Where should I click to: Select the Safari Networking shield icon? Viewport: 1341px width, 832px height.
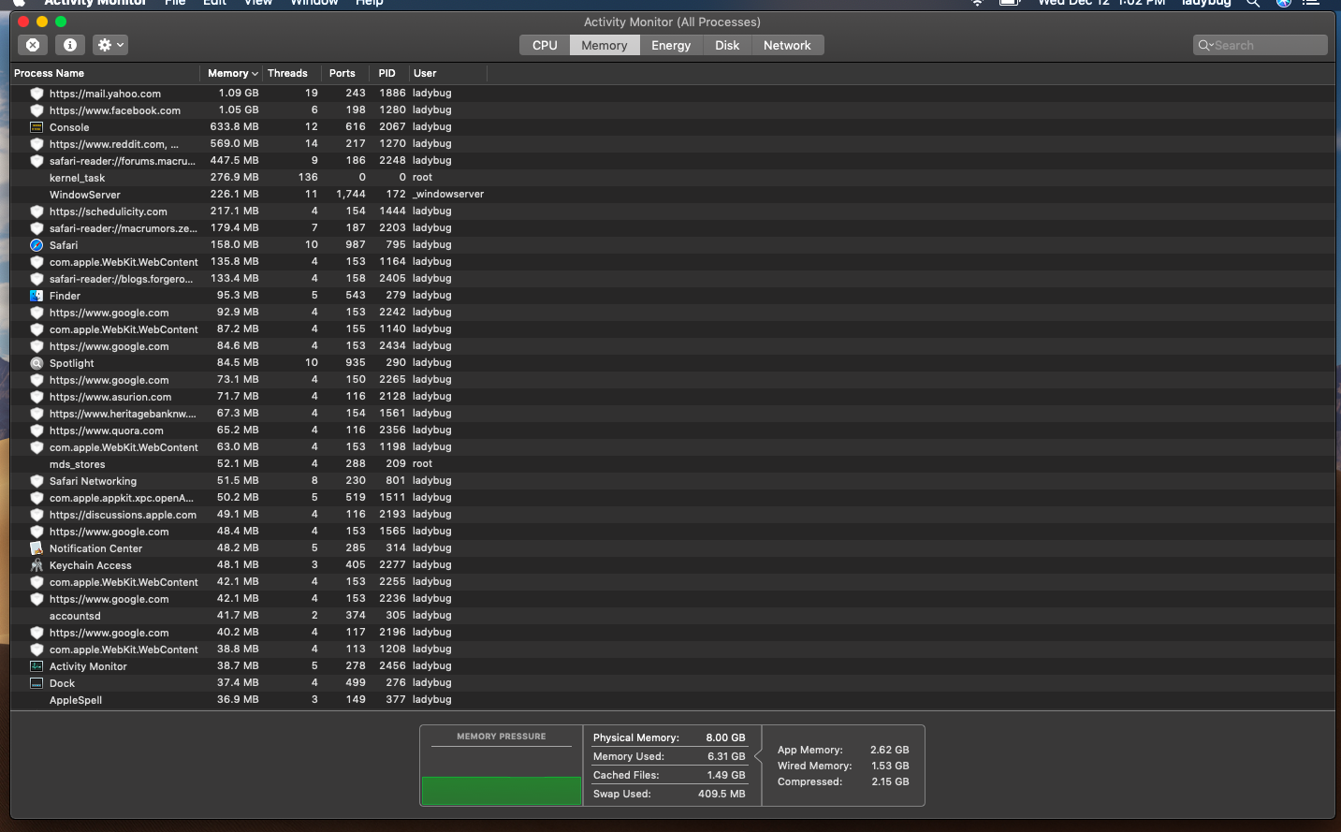point(36,481)
